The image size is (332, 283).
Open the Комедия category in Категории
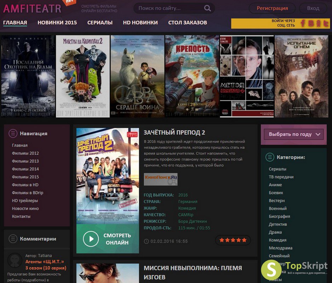[277, 240]
